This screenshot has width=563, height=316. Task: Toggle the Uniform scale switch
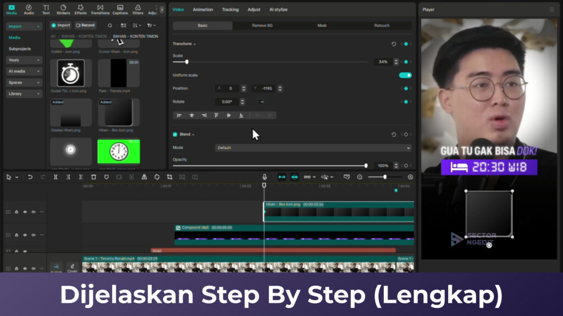click(405, 75)
